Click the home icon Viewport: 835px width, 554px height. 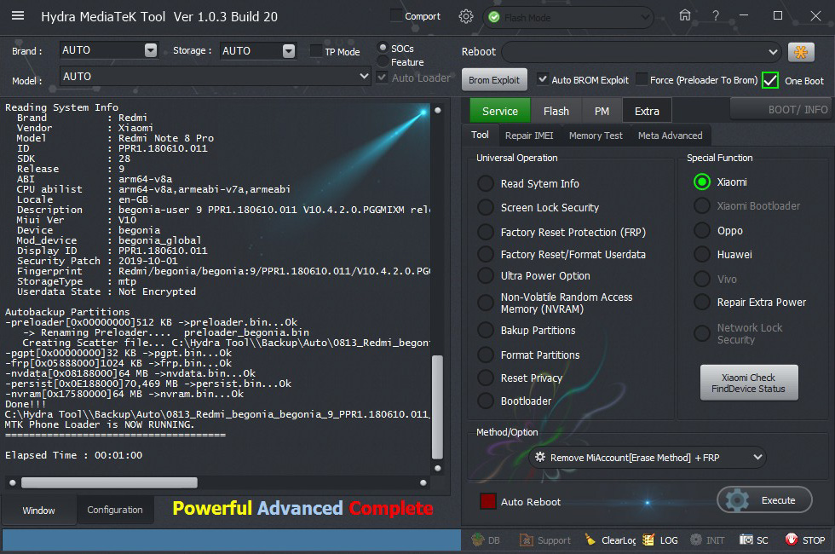pyautogui.click(x=685, y=15)
